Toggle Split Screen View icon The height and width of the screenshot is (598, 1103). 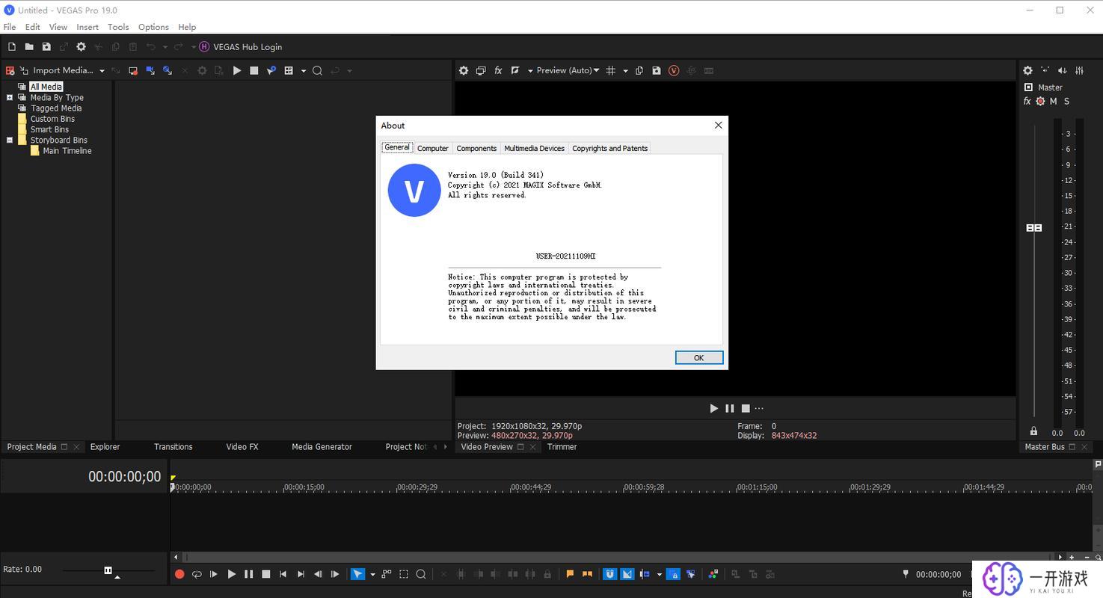[x=515, y=70]
